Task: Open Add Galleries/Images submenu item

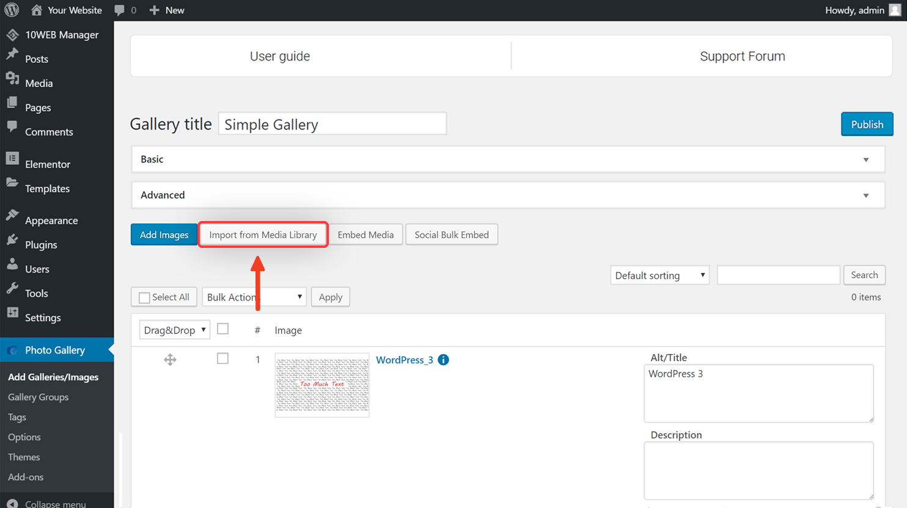Action: point(53,377)
